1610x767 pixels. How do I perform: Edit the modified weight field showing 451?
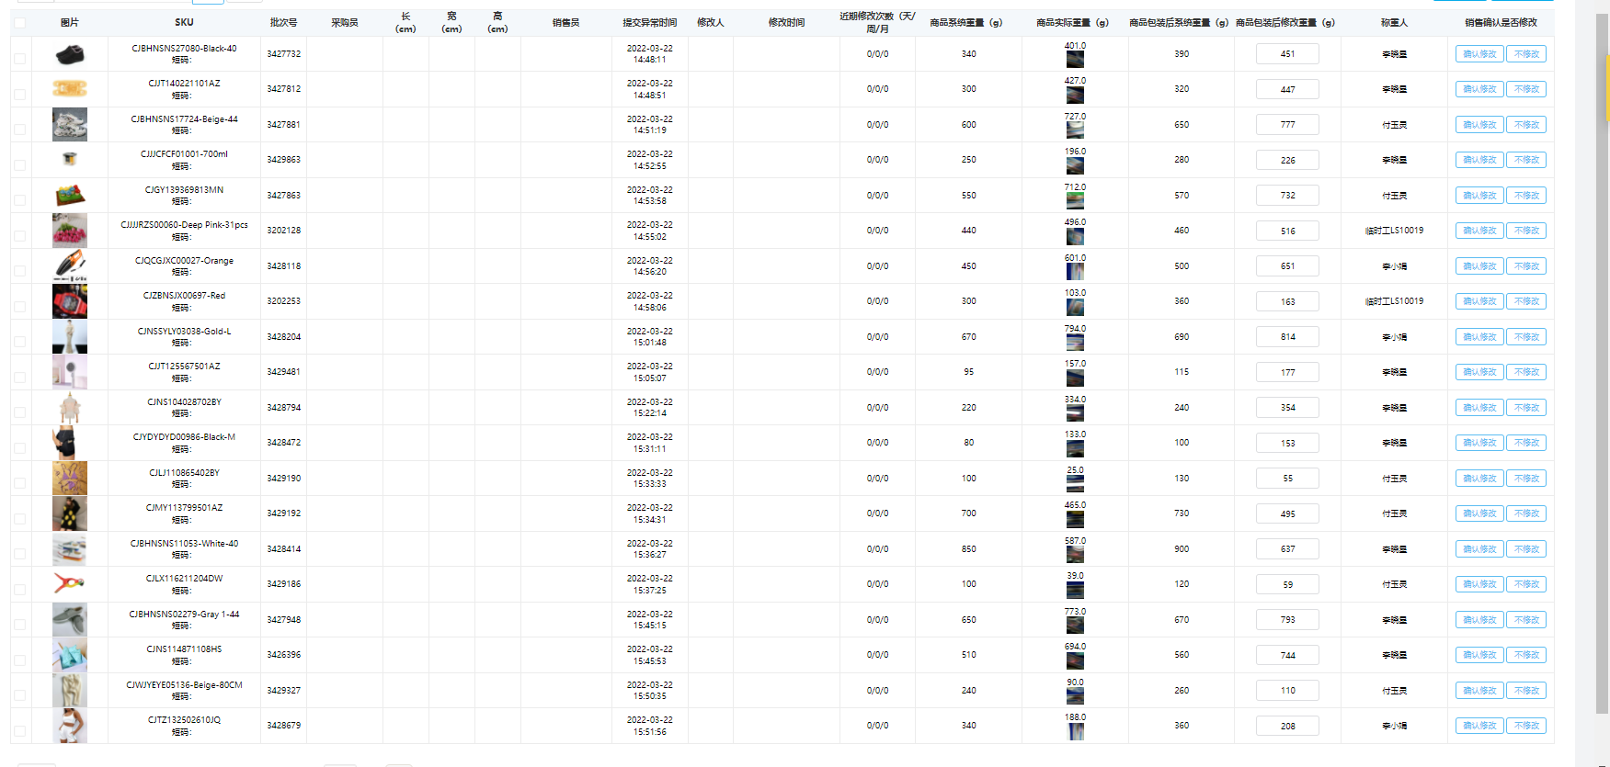[1287, 54]
